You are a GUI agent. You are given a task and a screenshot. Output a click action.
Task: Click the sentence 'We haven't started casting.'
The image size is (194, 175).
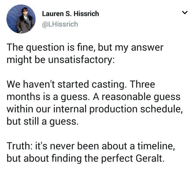(x=66, y=84)
